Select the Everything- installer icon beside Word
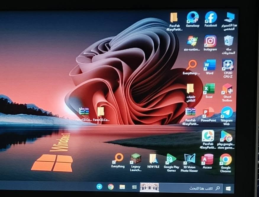 [191, 67]
